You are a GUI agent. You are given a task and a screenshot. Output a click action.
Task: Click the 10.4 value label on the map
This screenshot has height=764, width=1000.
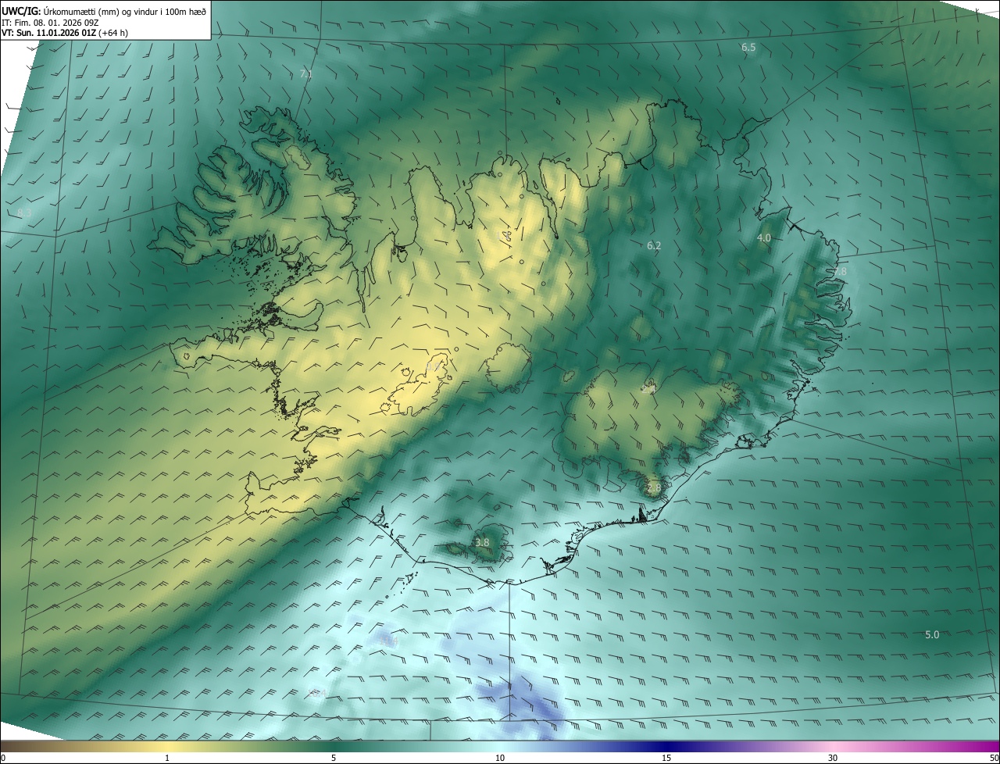point(317,693)
